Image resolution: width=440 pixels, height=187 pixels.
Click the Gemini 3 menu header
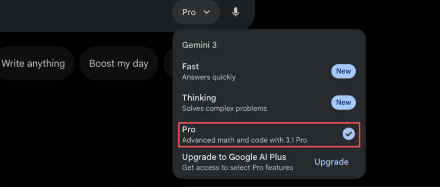tap(199, 45)
